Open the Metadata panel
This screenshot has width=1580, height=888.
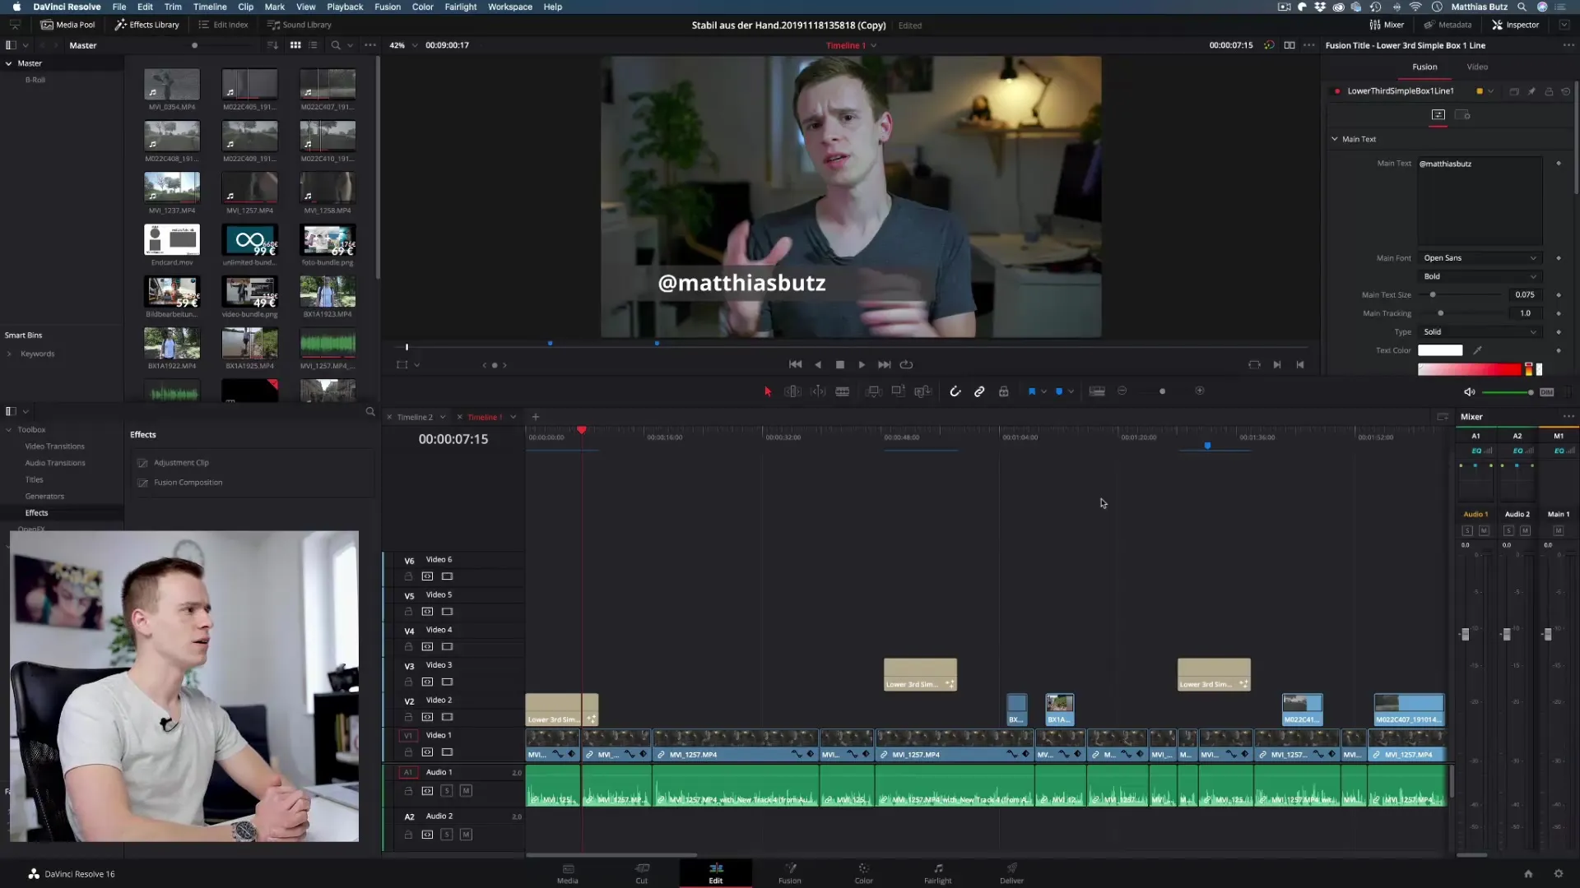pyautogui.click(x=1447, y=25)
